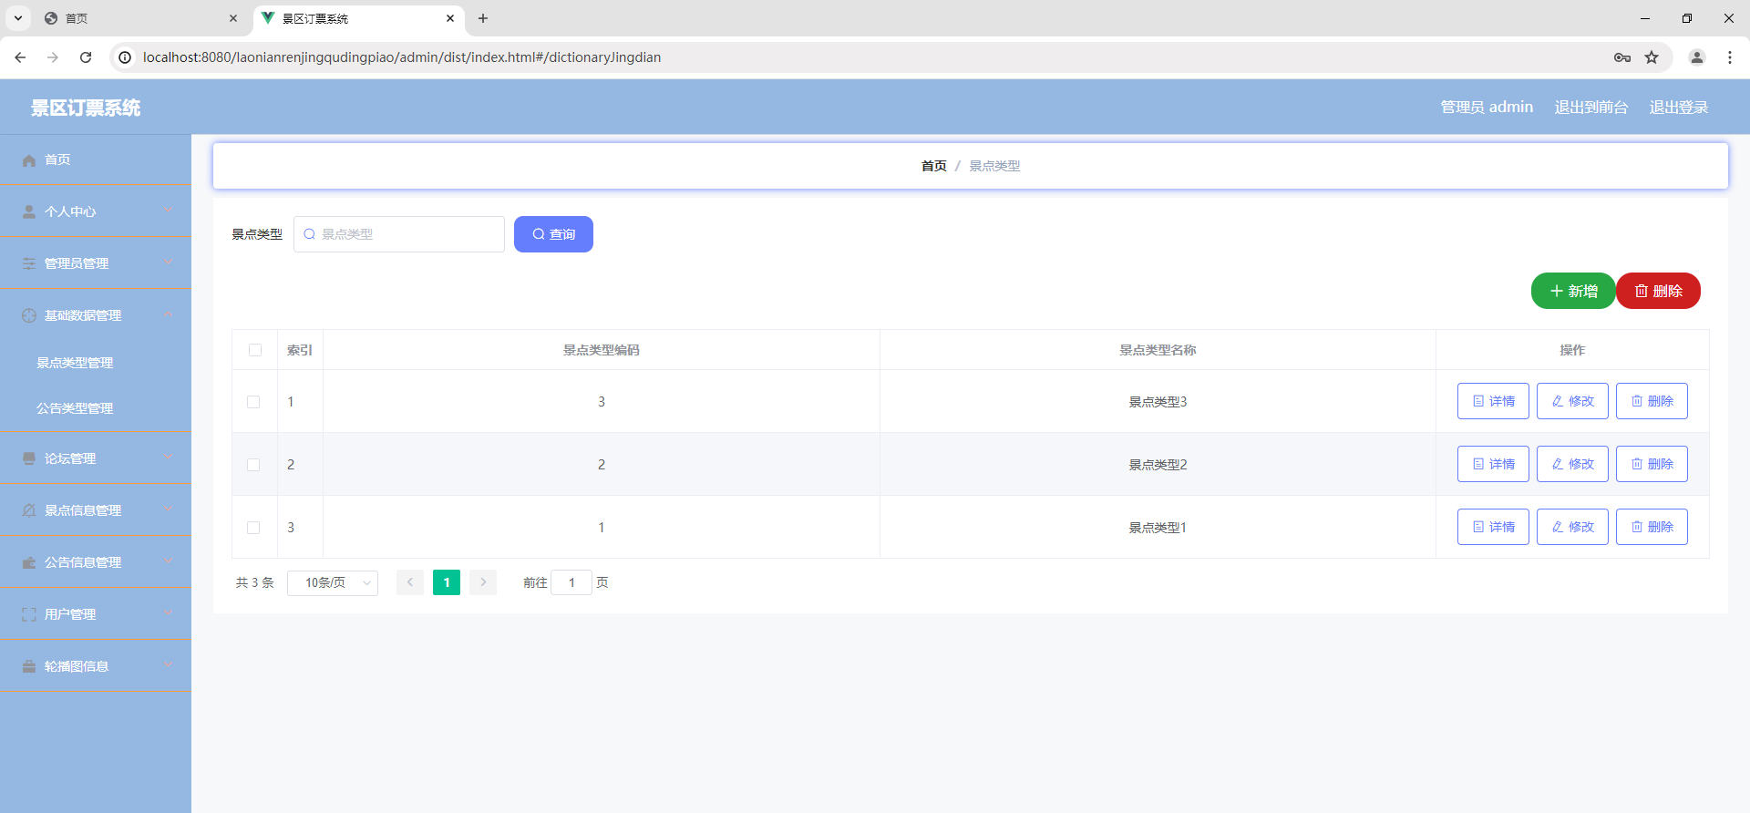Click the site info icon in address bar
The image size is (1750, 813).
tap(125, 57)
